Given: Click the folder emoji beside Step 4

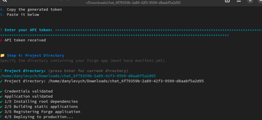Looking at the screenshot, I should [3, 56].
